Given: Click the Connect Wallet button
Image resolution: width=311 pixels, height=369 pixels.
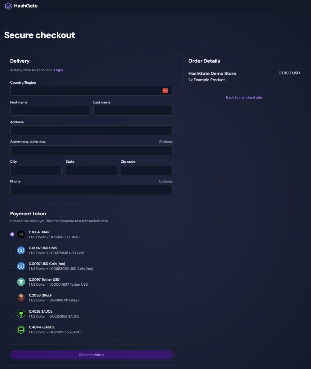Looking at the screenshot, I should [91, 355].
